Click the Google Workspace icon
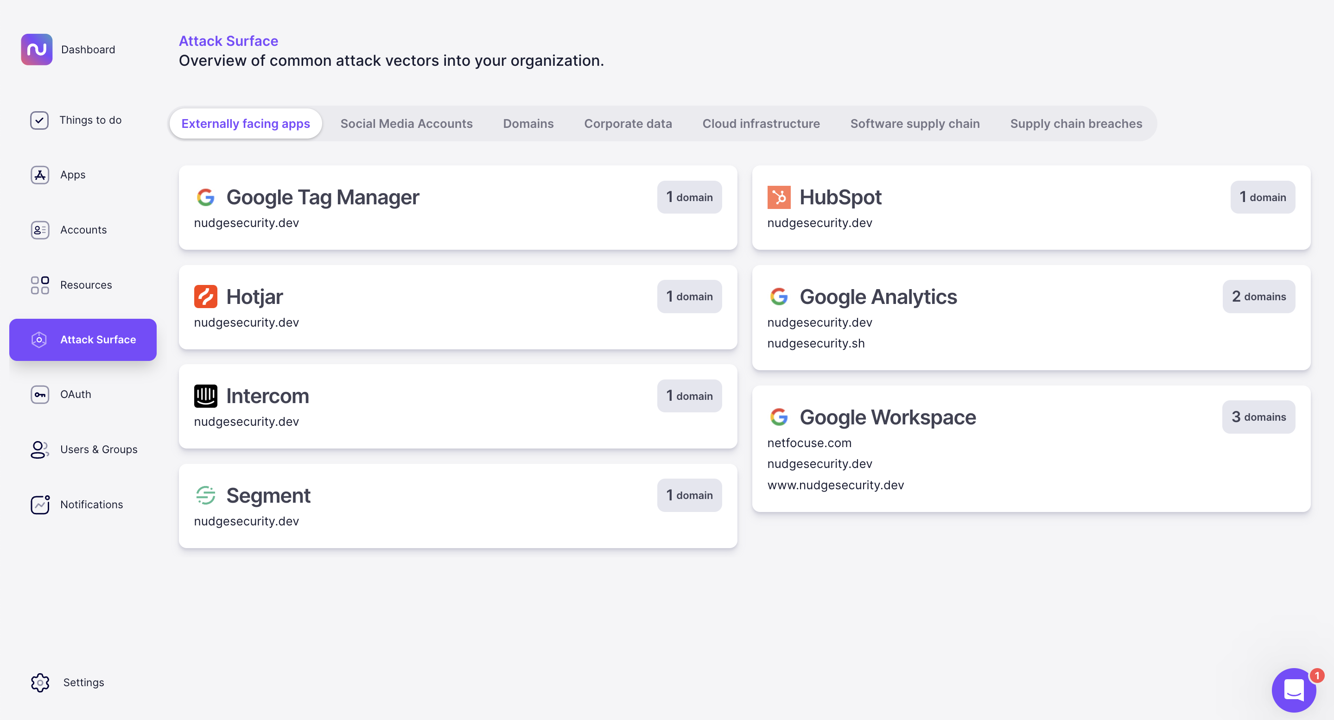The width and height of the screenshot is (1334, 720). pyautogui.click(x=779, y=417)
